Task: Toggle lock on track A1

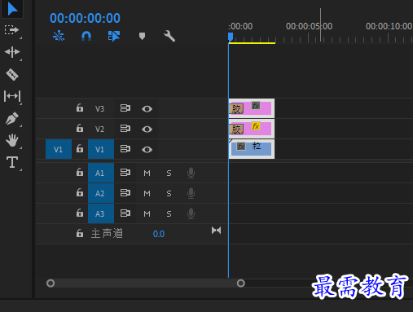Action: [80, 172]
